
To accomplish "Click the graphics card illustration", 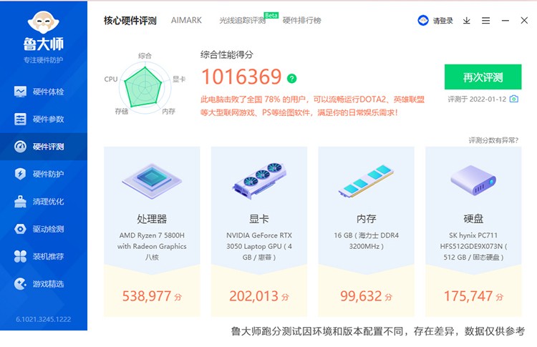I will (259, 181).
